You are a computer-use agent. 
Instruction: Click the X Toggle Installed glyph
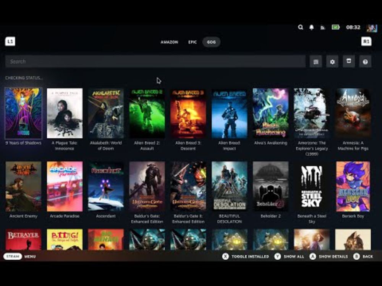(x=226, y=256)
